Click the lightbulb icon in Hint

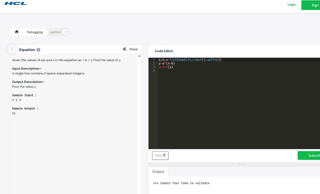(x=164, y=155)
